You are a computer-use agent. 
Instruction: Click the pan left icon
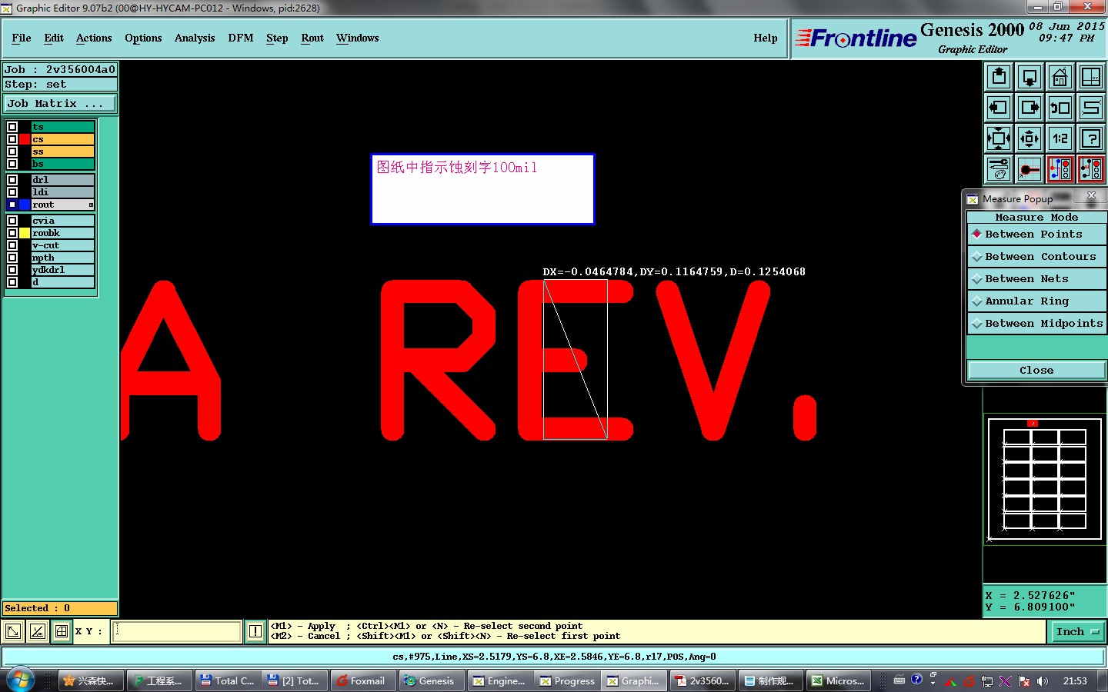pyautogui.click(x=999, y=108)
